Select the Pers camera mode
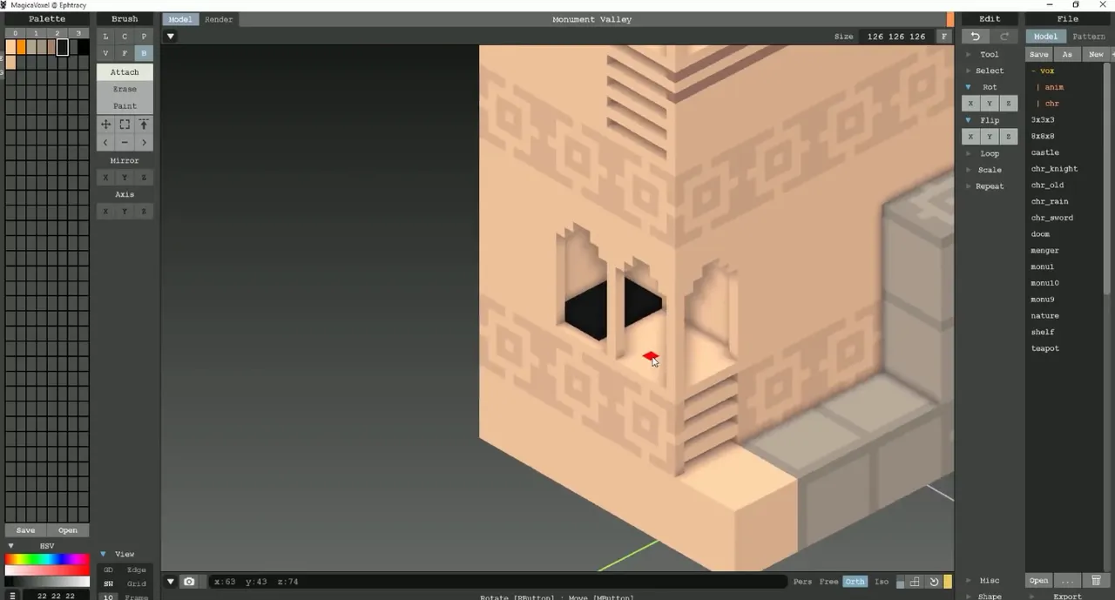The image size is (1115, 600). pyautogui.click(x=802, y=582)
